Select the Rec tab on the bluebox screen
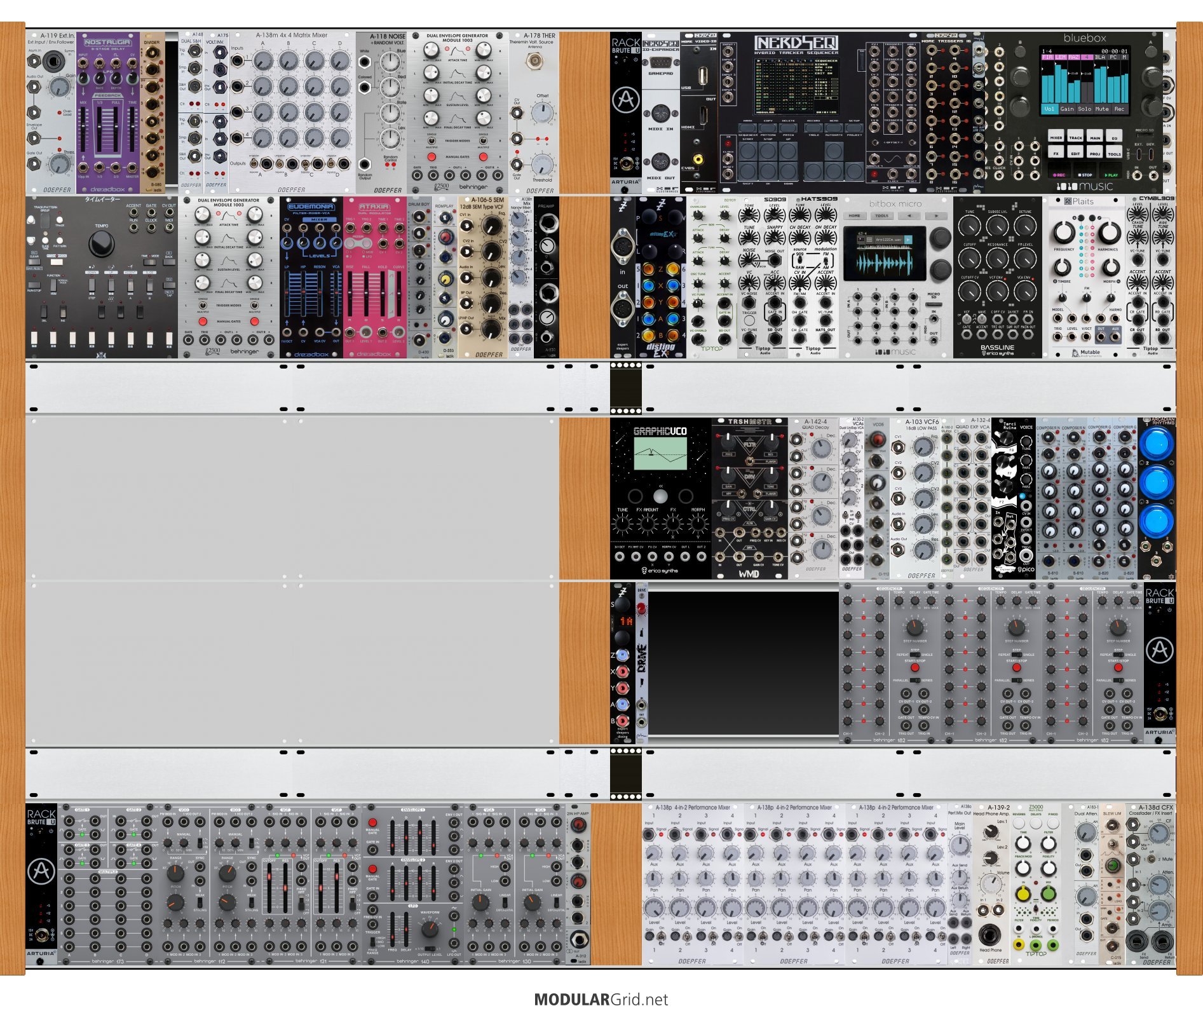 tap(1119, 109)
